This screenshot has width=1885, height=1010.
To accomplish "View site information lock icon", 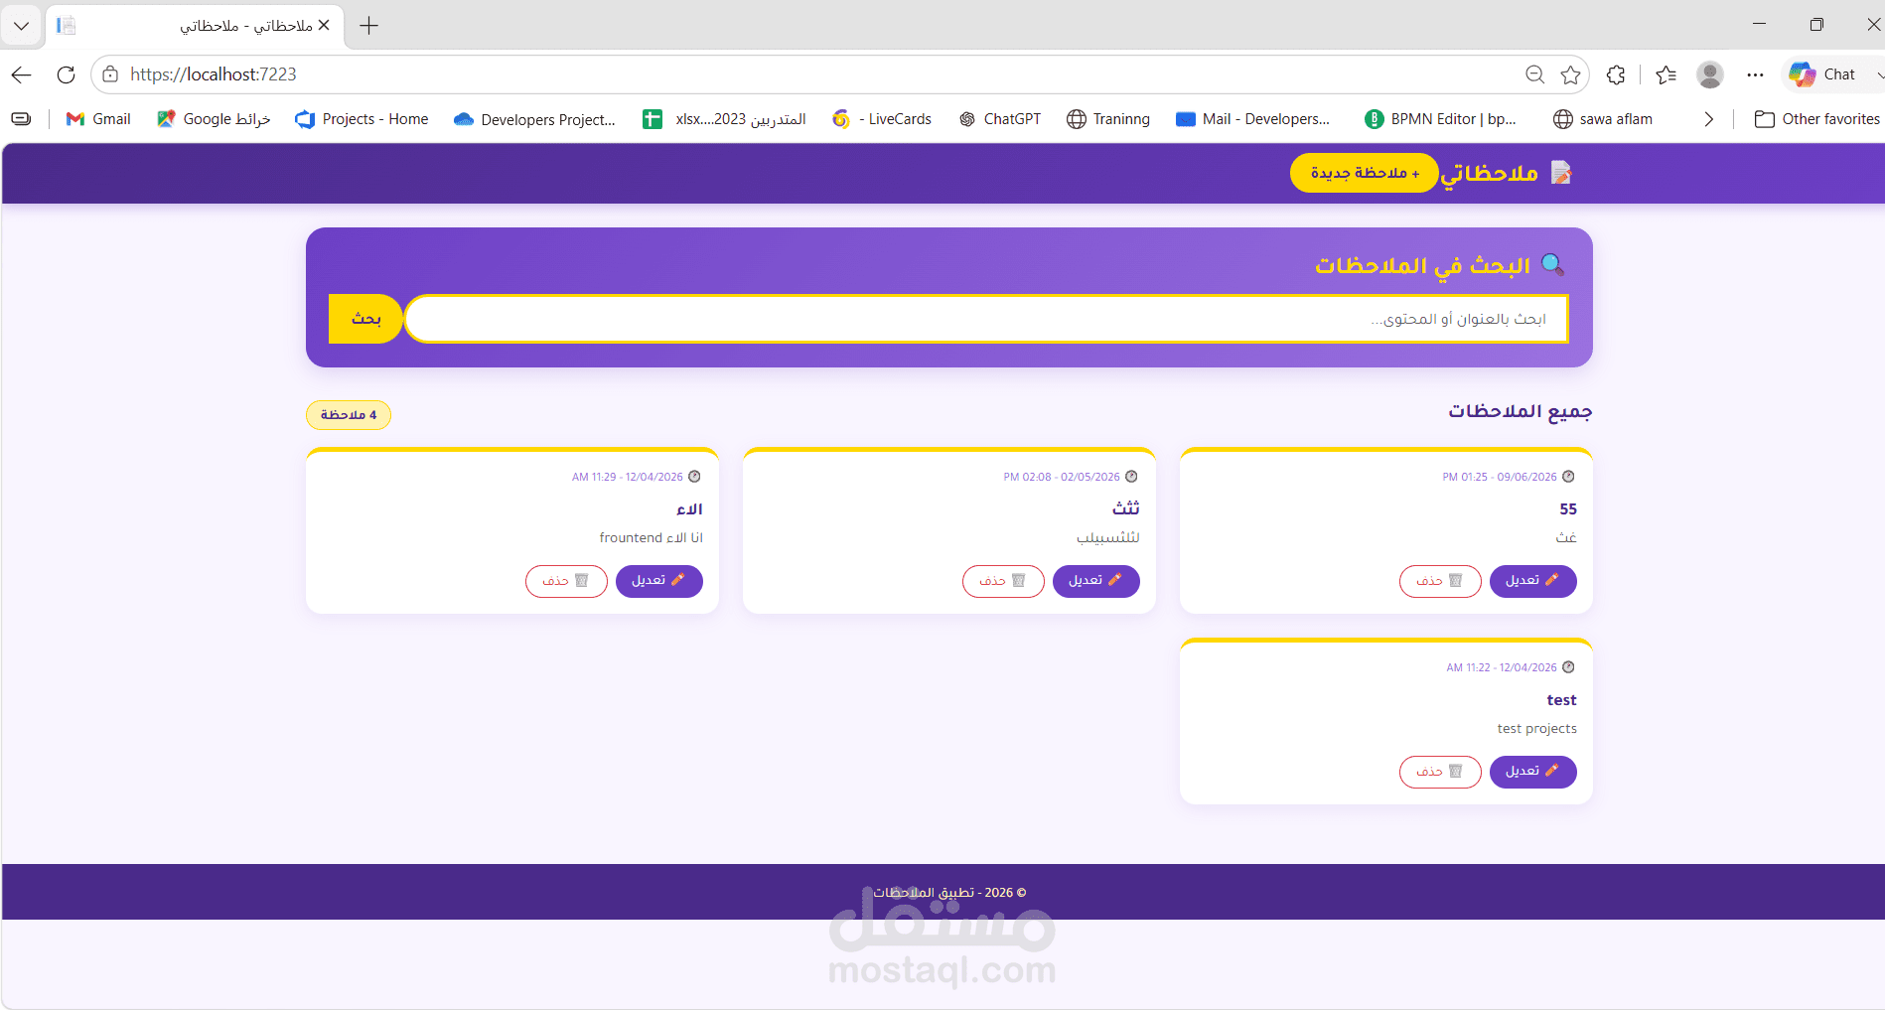I will tap(110, 74).
